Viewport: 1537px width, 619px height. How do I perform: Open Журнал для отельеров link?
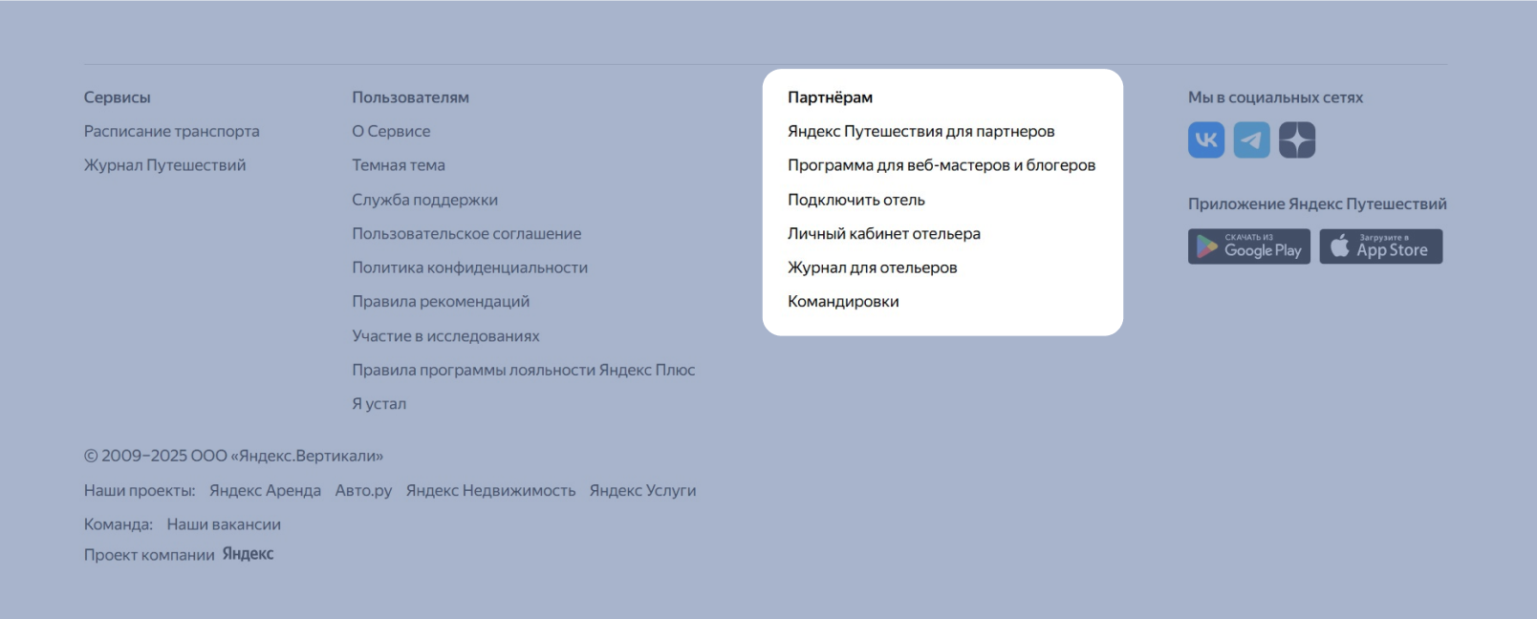pyautogui.click(x=872, y=267)
